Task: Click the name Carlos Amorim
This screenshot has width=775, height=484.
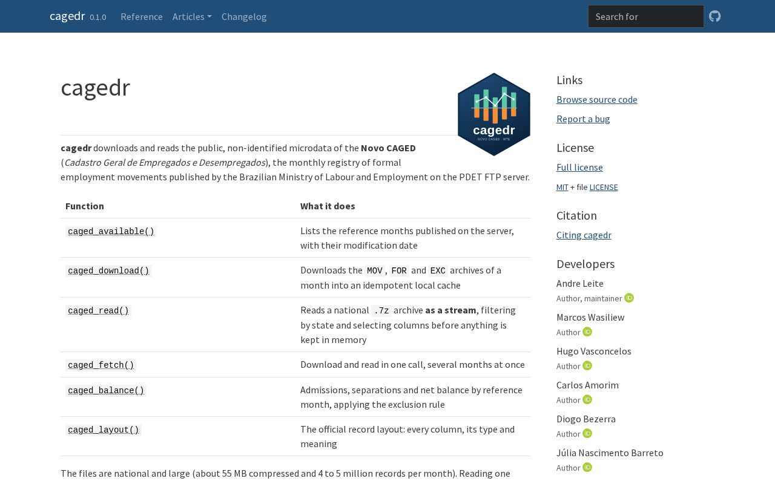Action: (x=587, y=385)
